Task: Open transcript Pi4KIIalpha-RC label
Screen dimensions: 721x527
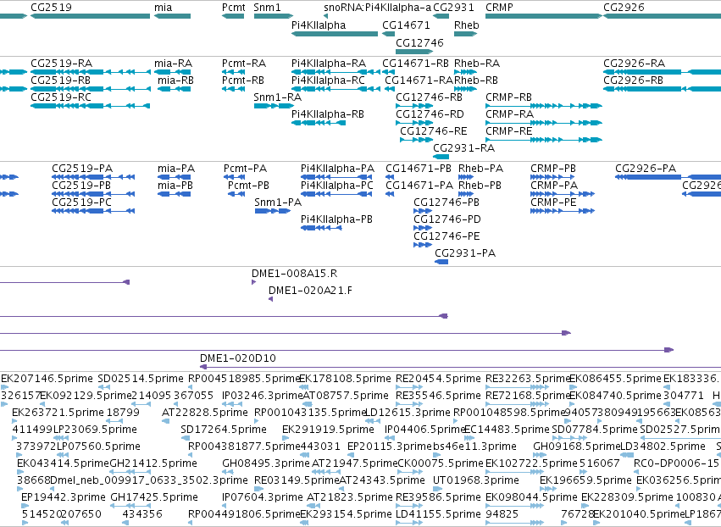Action: point(329,80)
